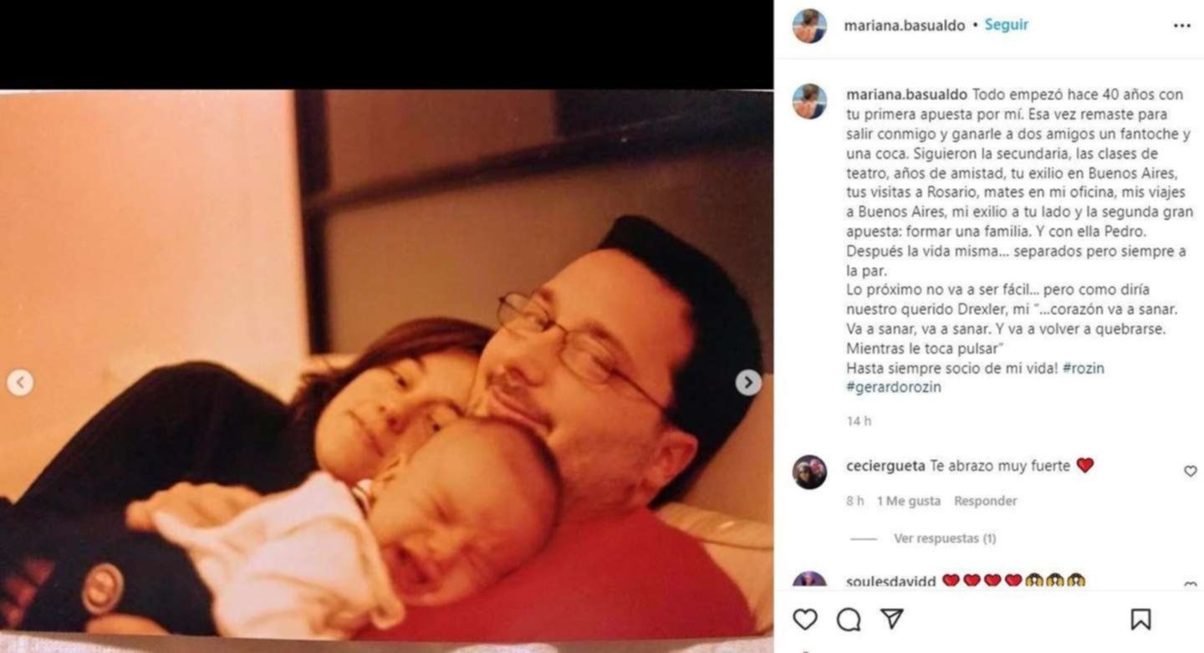This screenshot has height=653, width=1204.
Task: Click the family photo in the post
Action: (386, 365)
